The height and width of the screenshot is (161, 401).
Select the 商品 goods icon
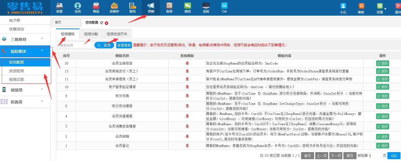pyautogui.click(x=96, y=8)
